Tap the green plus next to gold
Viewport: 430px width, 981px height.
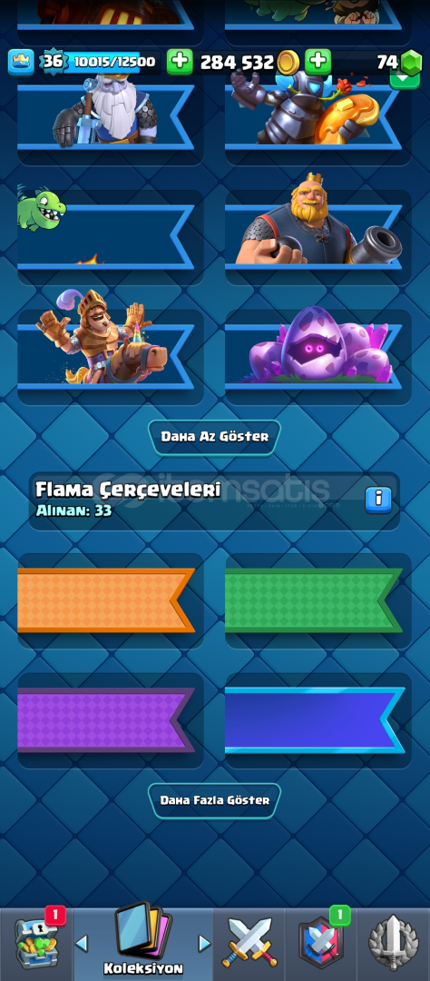[180, 62]
